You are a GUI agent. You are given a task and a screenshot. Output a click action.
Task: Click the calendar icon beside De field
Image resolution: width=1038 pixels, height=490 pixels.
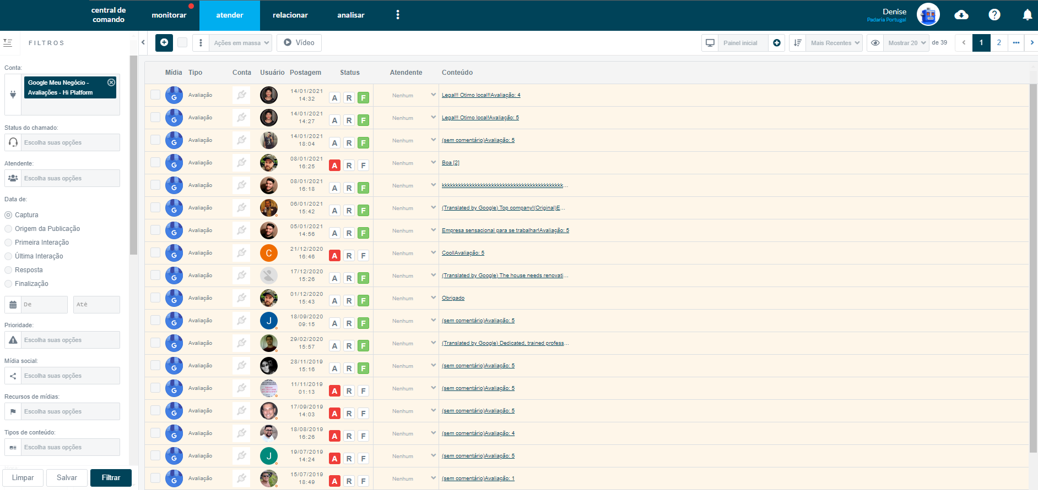tap(13, 305)
